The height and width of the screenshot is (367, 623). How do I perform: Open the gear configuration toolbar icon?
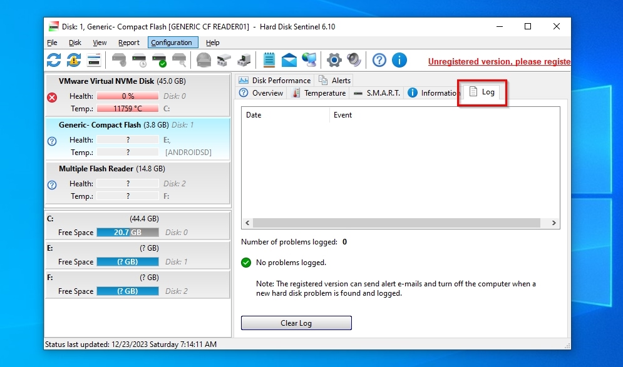334,60
